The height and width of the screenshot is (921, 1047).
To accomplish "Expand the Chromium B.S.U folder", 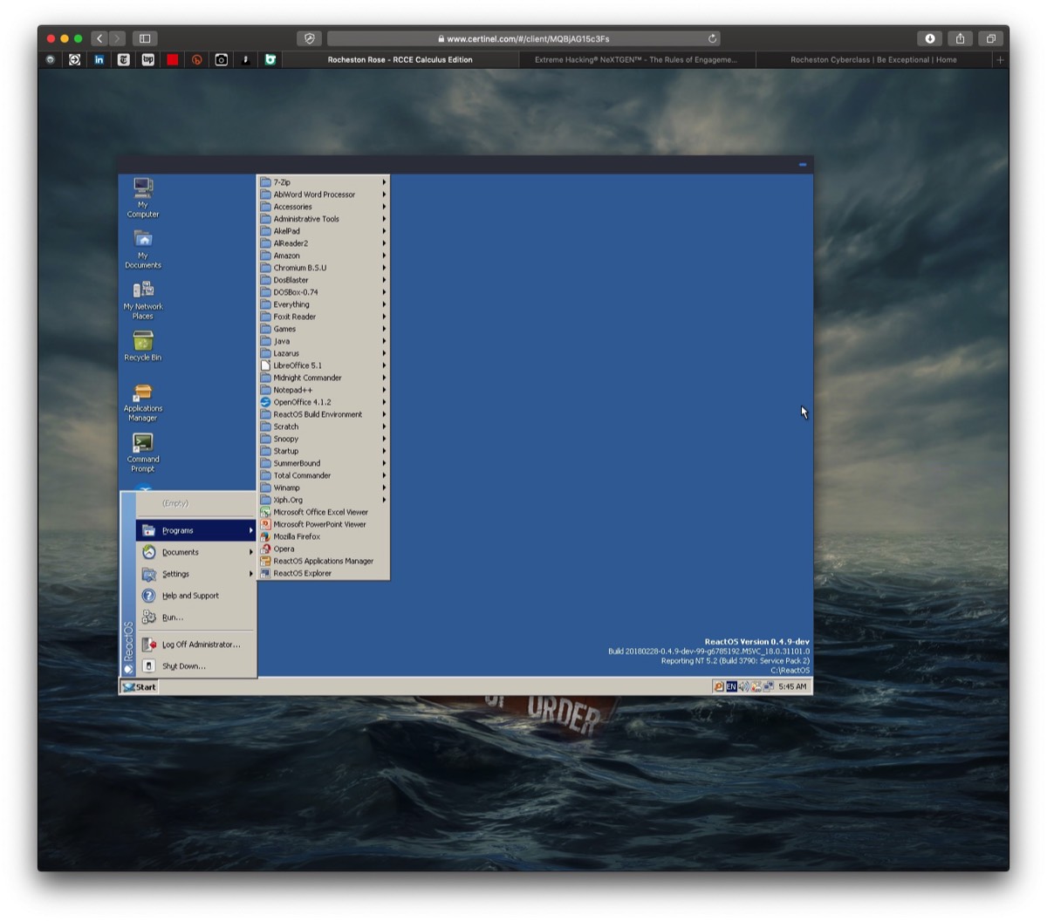I will [x=324, y=268].
